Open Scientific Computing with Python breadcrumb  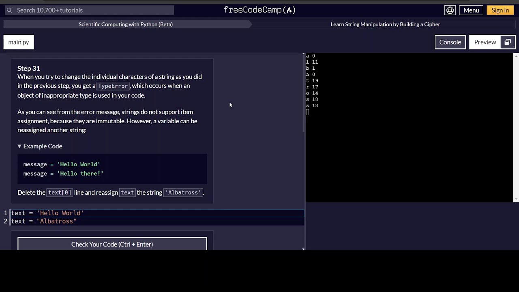[126, 24]
